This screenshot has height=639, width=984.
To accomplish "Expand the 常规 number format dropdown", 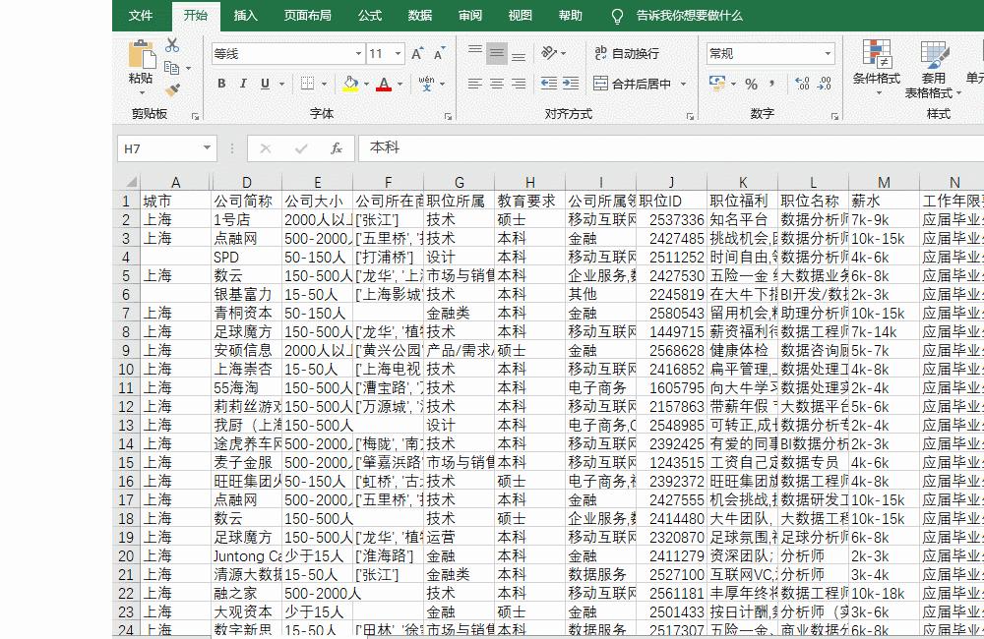I will [828, 54].
